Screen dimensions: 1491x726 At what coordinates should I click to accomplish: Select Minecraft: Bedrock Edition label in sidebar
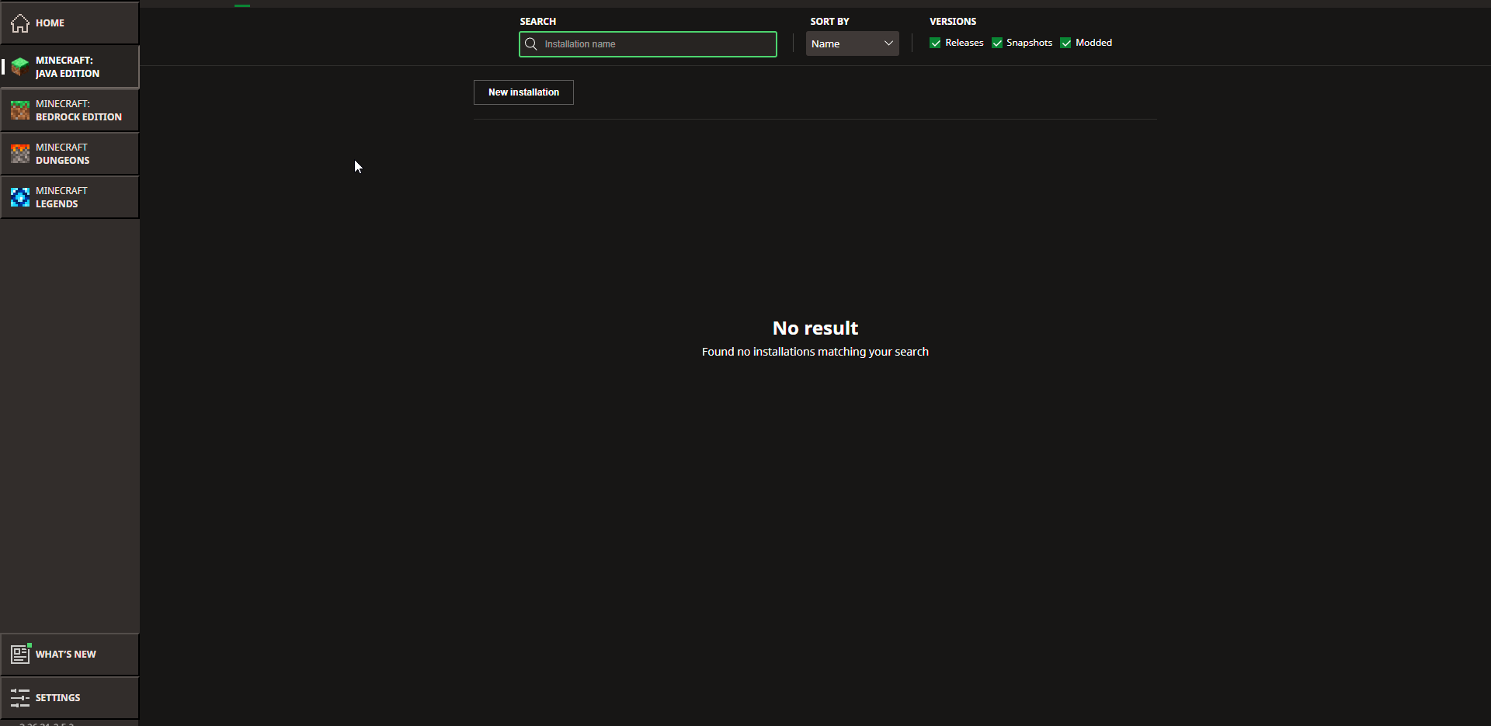coord(78,110)
